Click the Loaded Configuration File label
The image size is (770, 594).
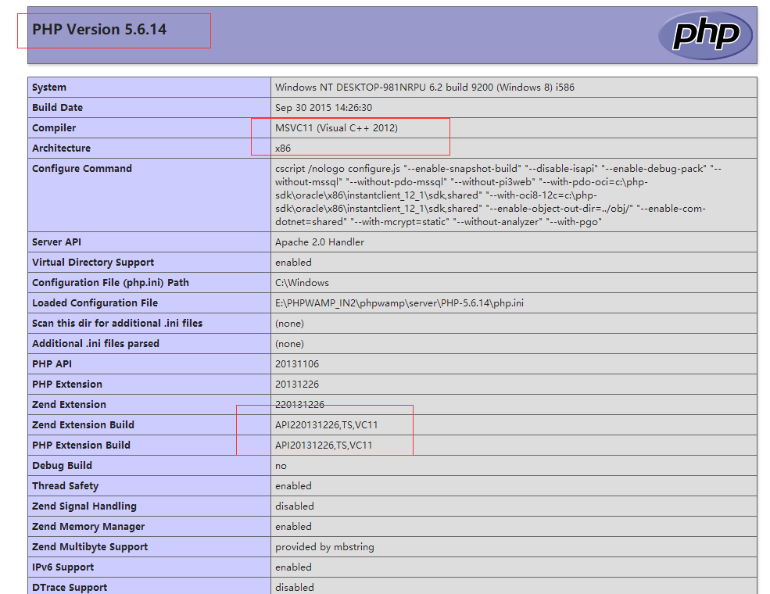[95, 303]
